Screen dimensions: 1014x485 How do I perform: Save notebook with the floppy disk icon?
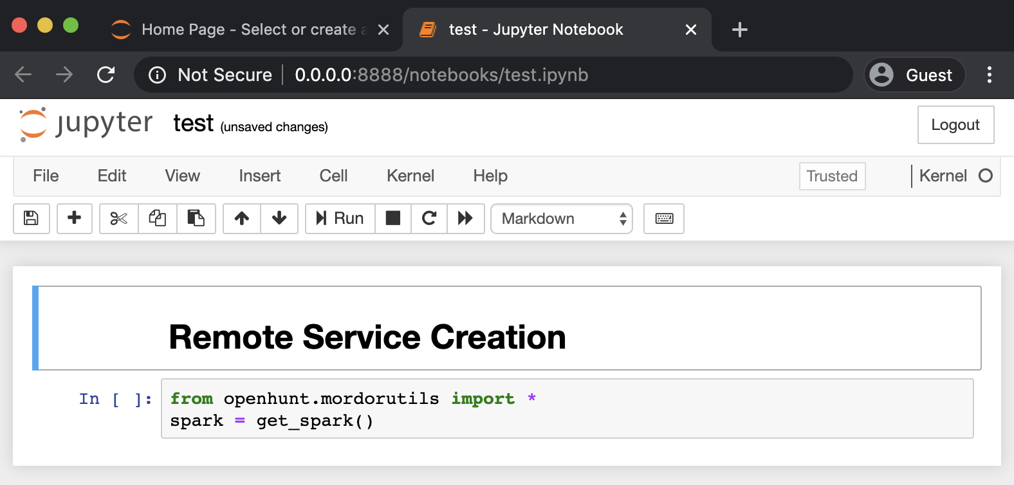(31, 219)
